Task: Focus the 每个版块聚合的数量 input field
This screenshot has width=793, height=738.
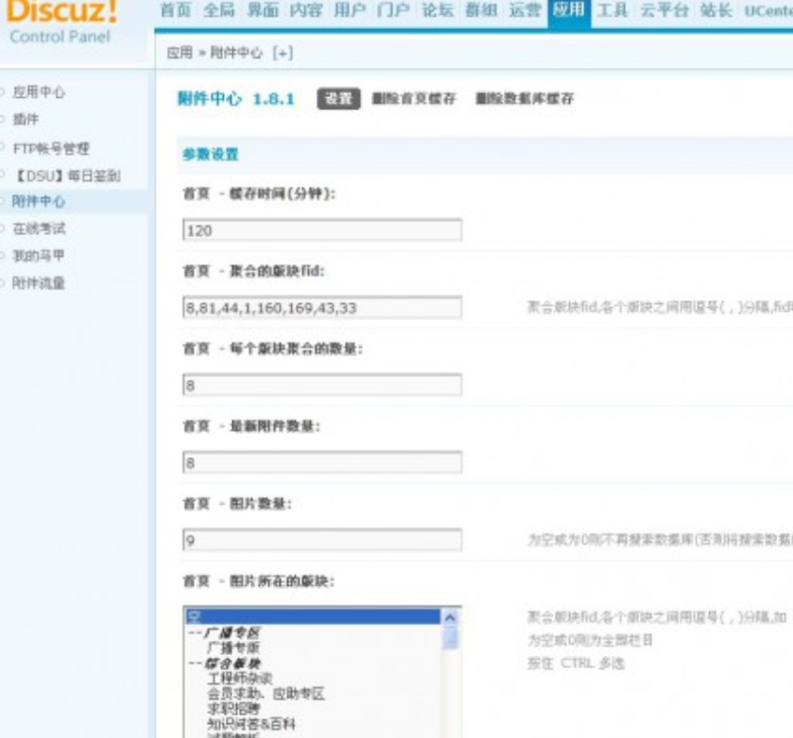Action: [x=322, y=385]
